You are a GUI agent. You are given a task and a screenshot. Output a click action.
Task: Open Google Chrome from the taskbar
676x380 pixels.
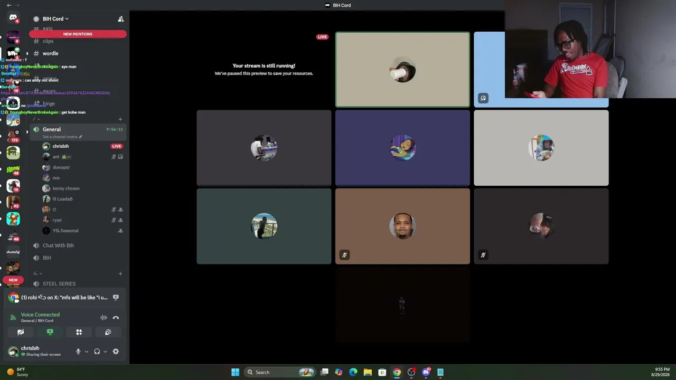pos(397,372)
